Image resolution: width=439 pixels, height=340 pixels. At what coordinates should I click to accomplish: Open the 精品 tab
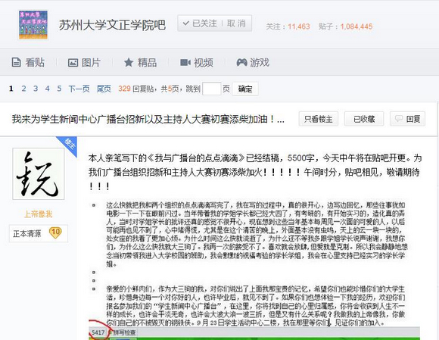pos(140,62)
